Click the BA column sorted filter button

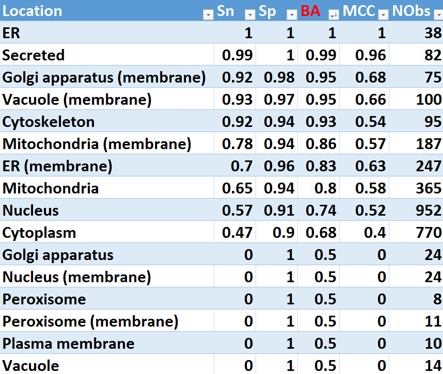click(334, 15)
